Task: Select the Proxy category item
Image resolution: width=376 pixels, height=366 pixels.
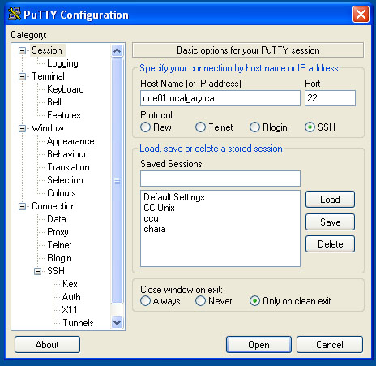Action: click(x=58, y=232)
